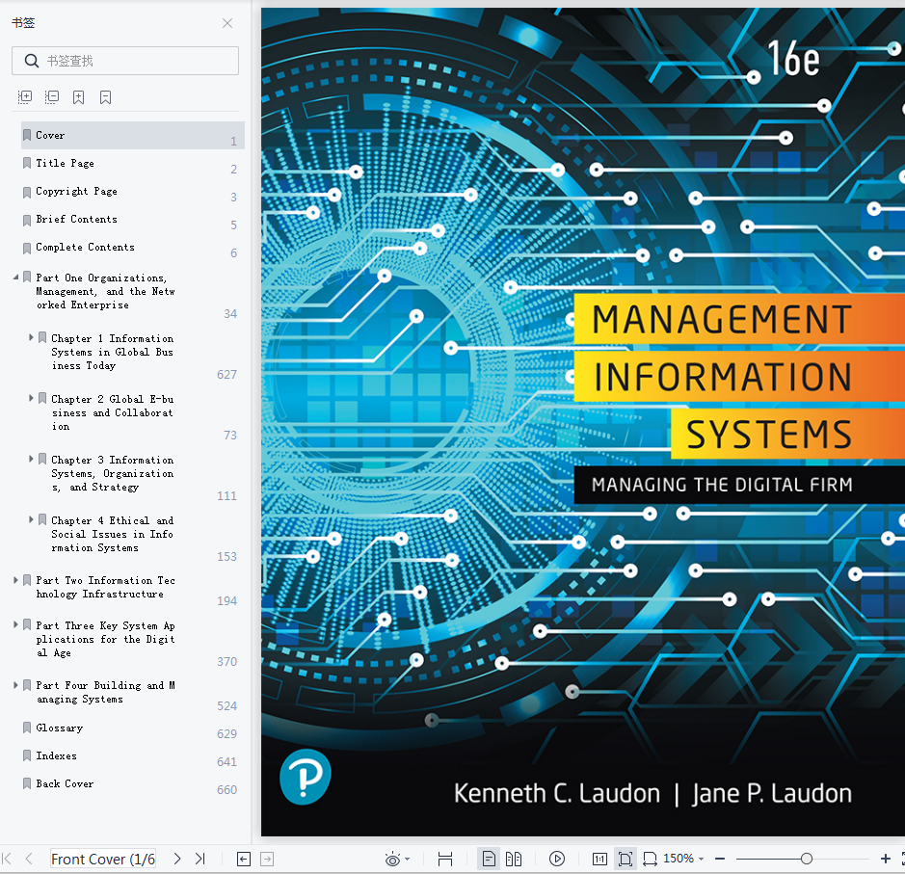Expand Chapter 3 bookmark children
The height and width of the screenshot is (874, 905).
point(31,459)
